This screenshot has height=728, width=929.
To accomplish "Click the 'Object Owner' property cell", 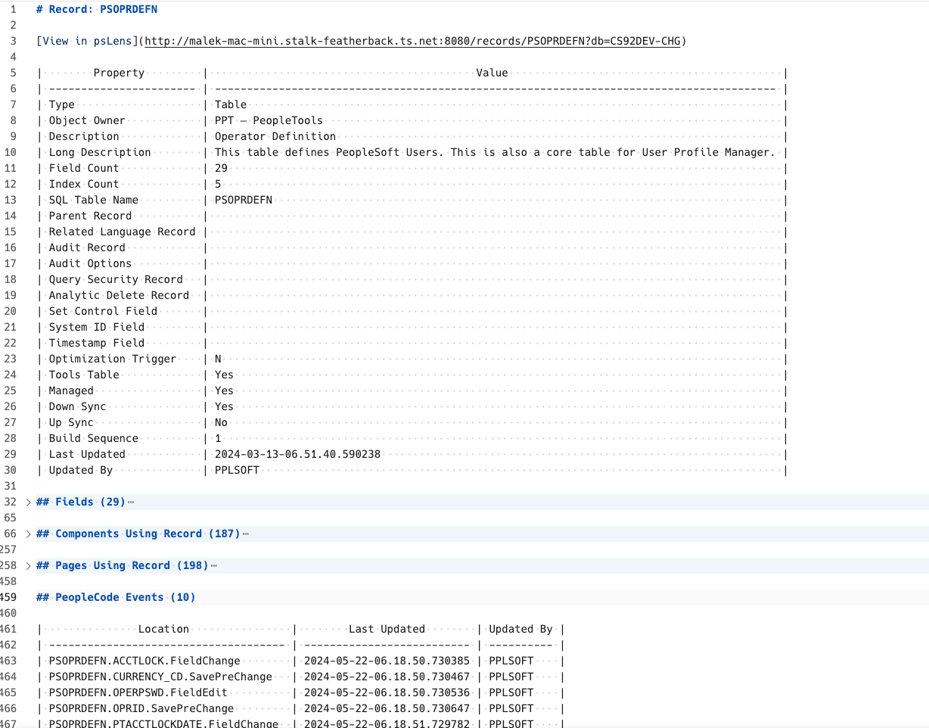I will 87,120.
